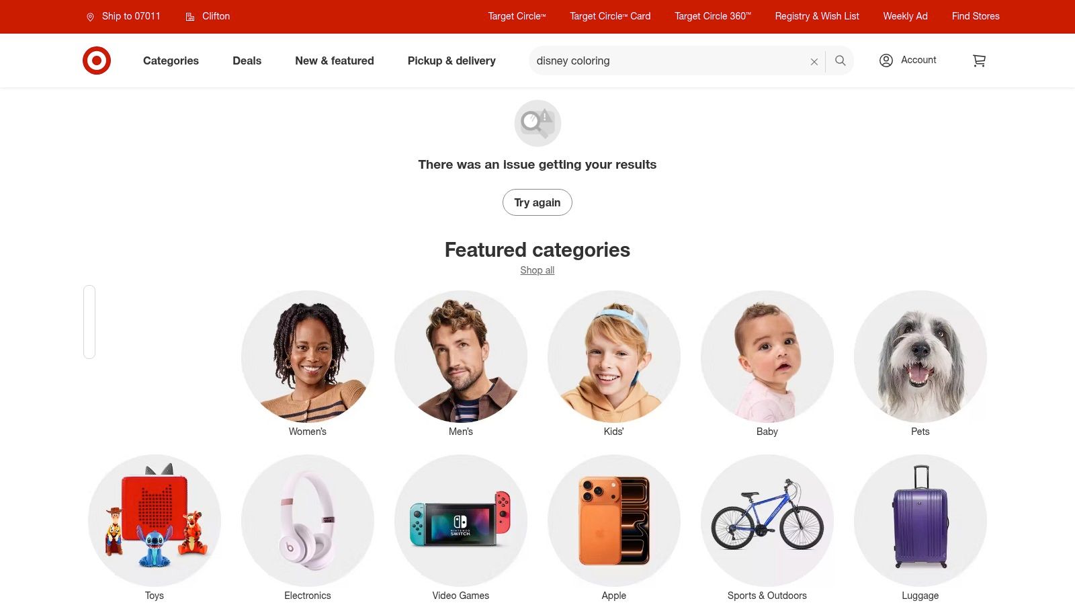Image resolution: width=1075 pixels, height=605 pixels.
Task: Open the Account profile icon
Action: [886, 61]
